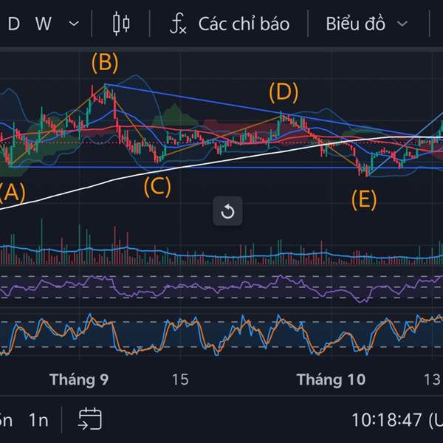
Task: Select the (A) wave label
Action: click(12, 193)
